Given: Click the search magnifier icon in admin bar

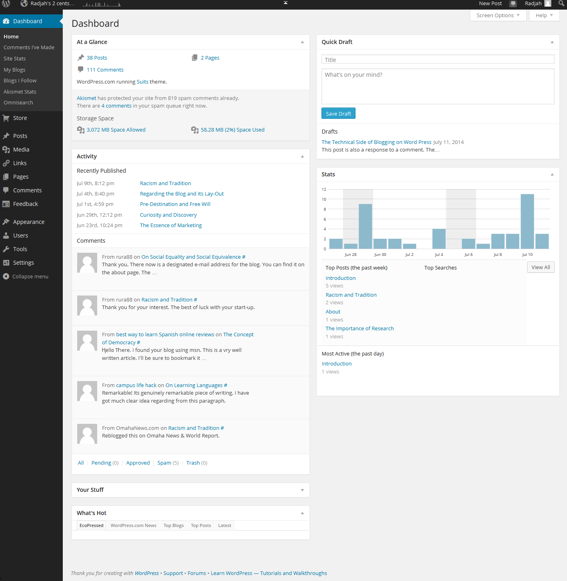Looking at the screenshot, I should click(561, 4).
